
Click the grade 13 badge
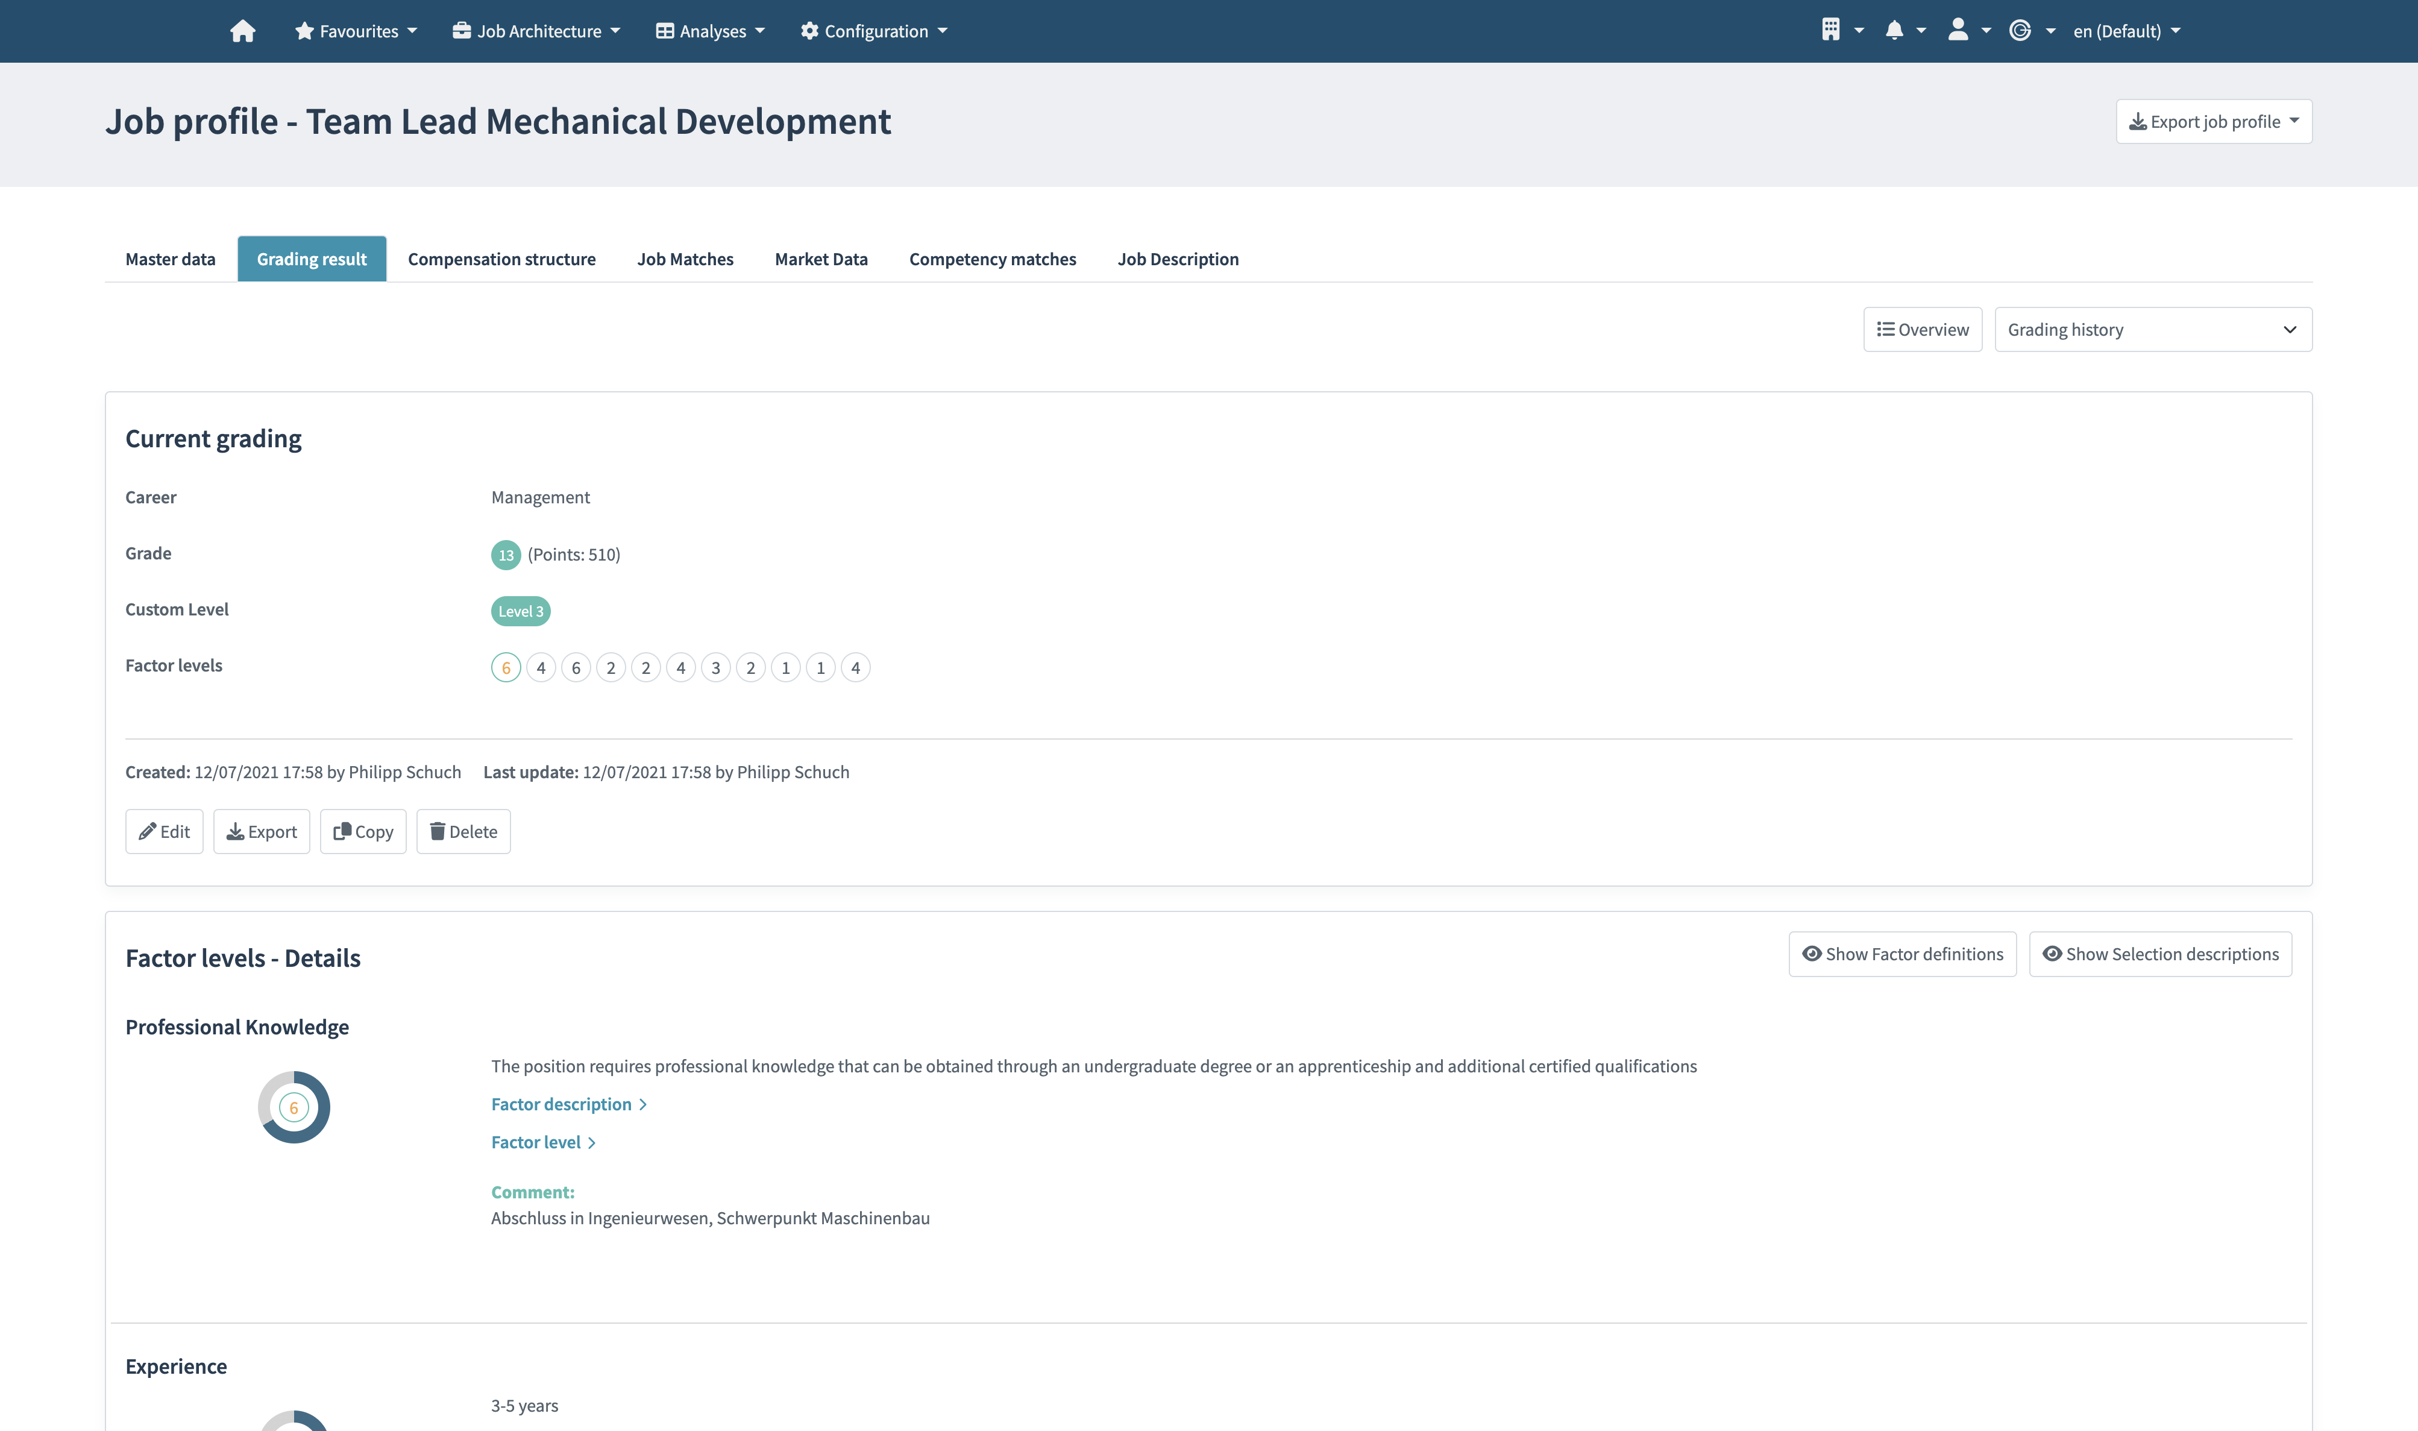coord(505,555)
